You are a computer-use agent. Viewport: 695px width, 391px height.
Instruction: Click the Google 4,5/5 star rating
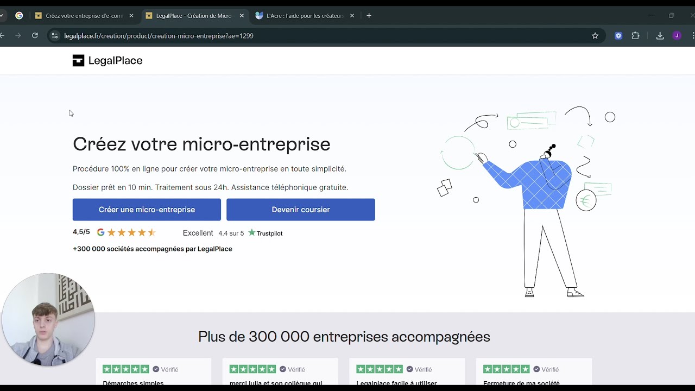(x=115, y=232)
